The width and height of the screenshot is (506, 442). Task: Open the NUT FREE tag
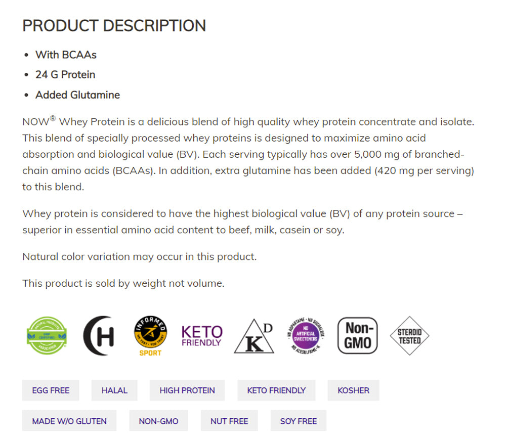pyautogui.click(x=229, y=421)
